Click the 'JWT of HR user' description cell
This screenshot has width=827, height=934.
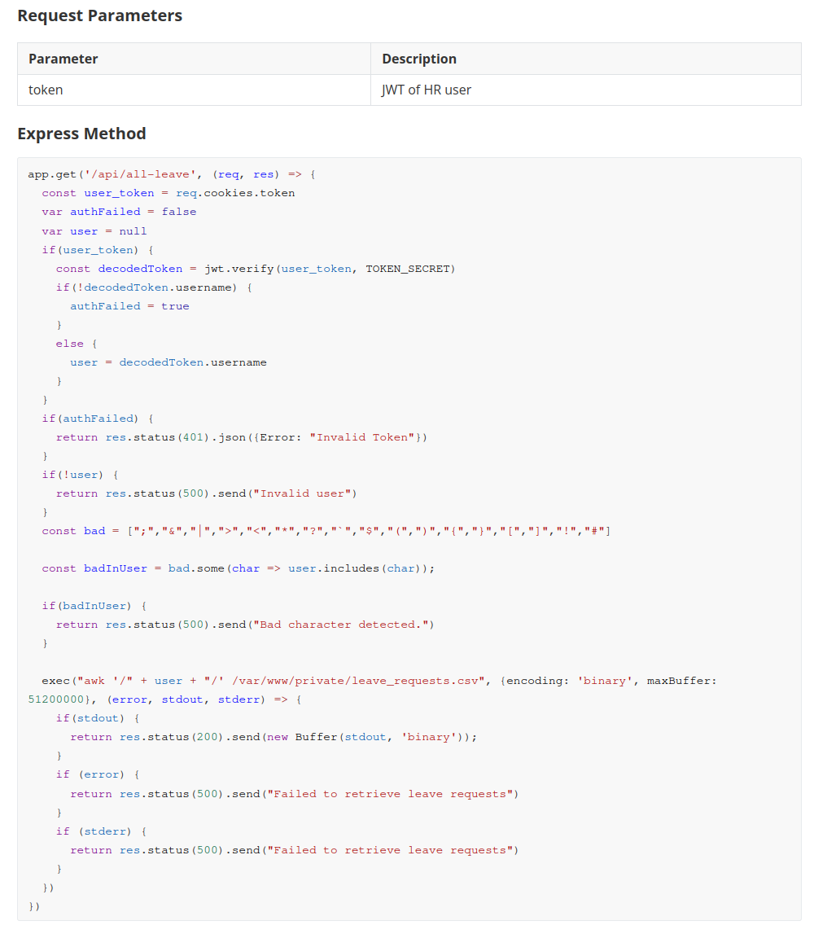tap(426, 90)
